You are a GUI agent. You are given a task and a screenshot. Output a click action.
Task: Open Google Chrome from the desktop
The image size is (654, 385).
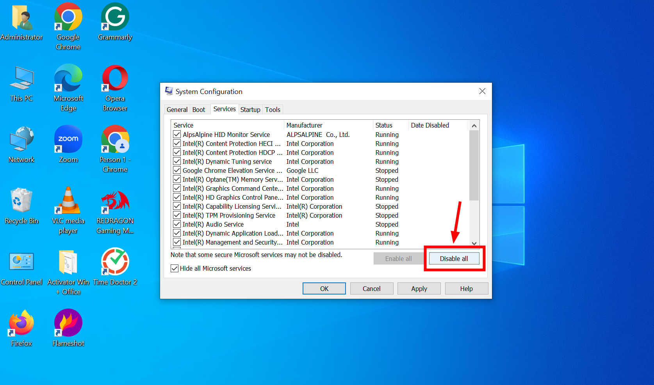coord(68,17)
